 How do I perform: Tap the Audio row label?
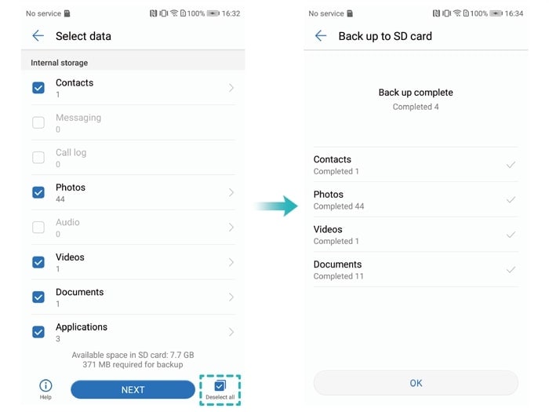point(67,222)
